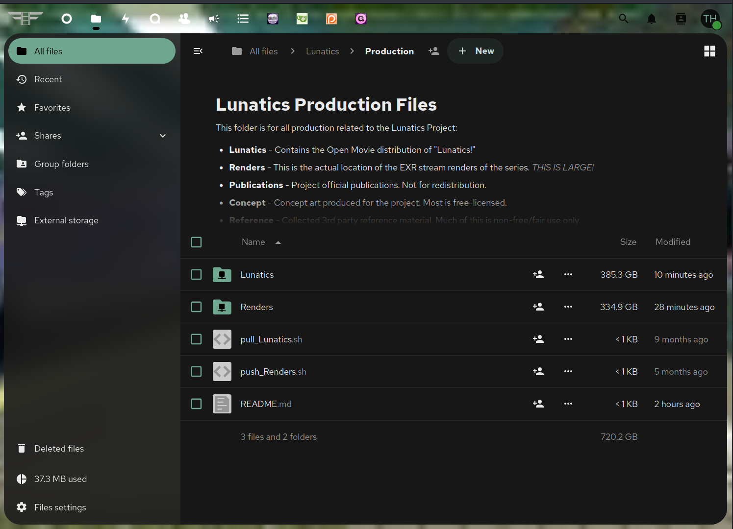Check the select-all files checkbox
The height and width of the screenshot is (529, 733).
[196, 242]
